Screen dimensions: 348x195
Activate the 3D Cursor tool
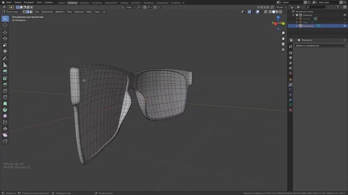pos(5,25)
